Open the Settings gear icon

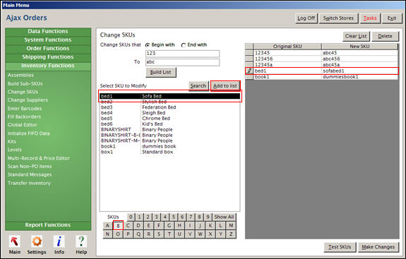point(37,241)
